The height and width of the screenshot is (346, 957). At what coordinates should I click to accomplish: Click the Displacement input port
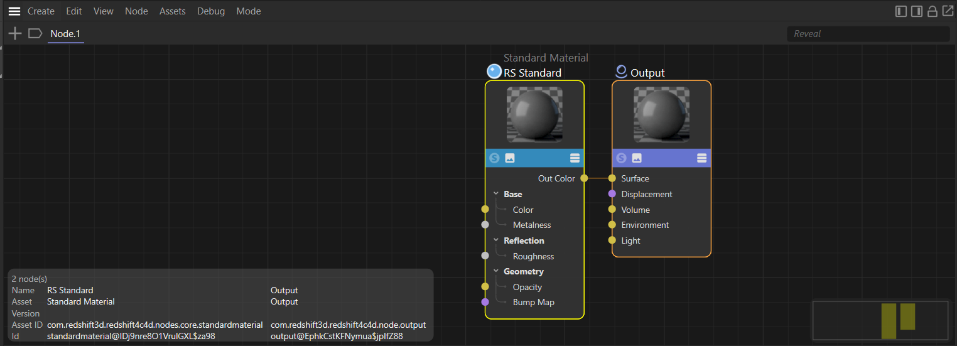pos(612,194)
